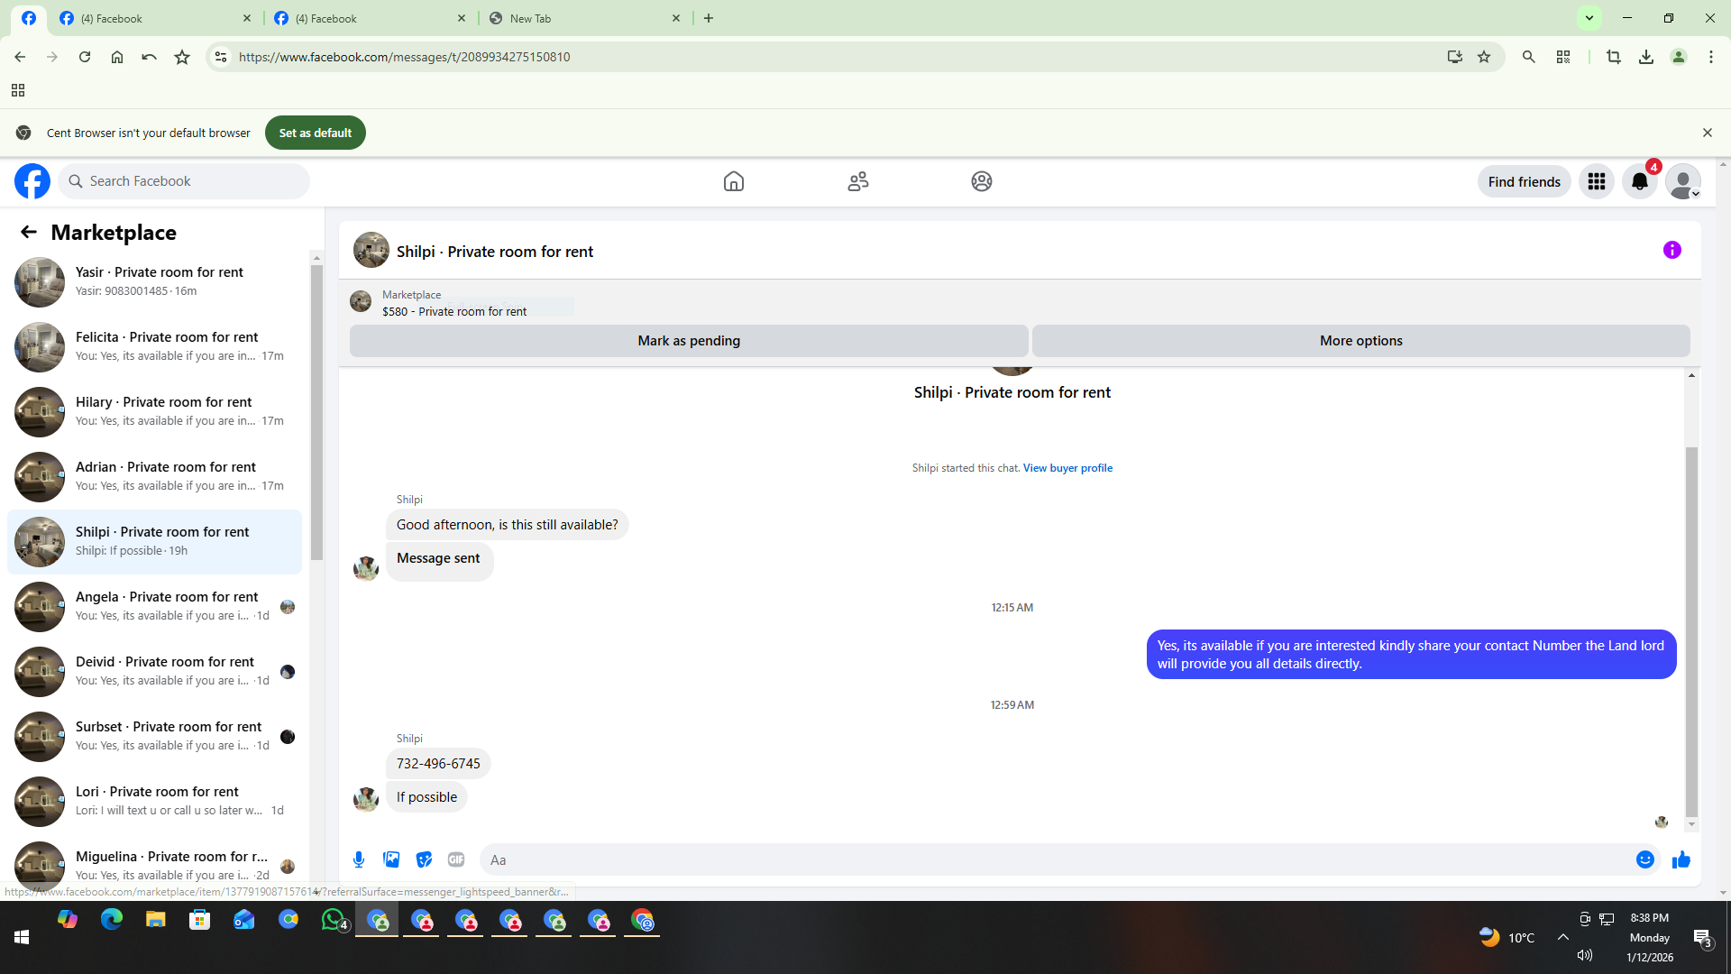Show hidden system tray icons
Screen dimensions: 1731x974
1562,937
